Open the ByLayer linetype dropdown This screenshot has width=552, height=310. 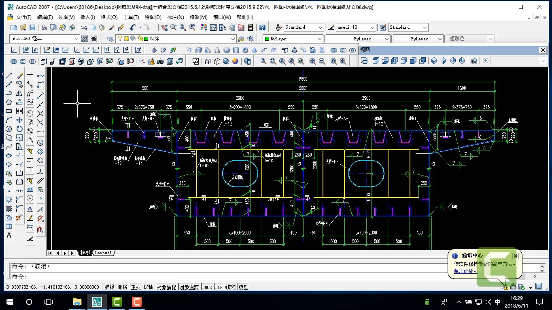pyautogui.click(x=358, y=39)
